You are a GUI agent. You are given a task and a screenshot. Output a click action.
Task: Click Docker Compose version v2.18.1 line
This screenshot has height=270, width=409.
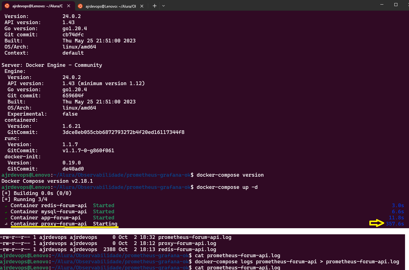(47, 181)
